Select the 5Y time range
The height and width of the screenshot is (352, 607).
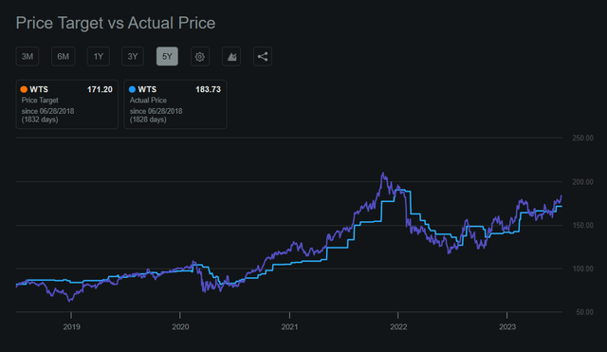click(x=167, y=57)
